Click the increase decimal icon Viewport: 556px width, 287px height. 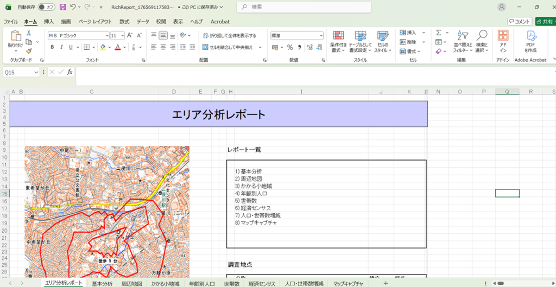click(309, 47)
